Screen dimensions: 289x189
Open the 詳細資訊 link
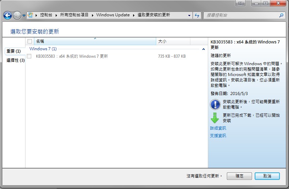218,128
